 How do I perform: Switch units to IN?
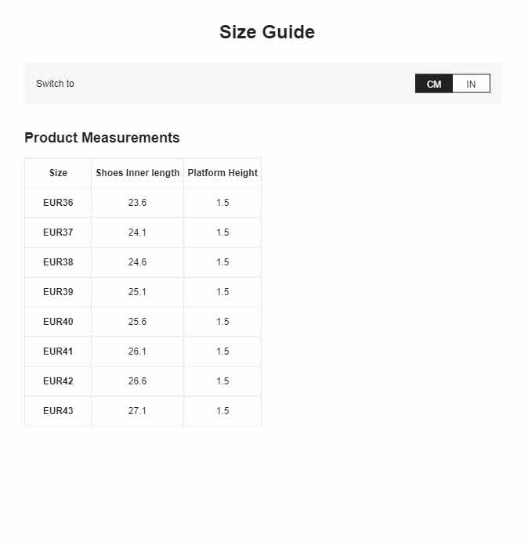coord(471,84)
